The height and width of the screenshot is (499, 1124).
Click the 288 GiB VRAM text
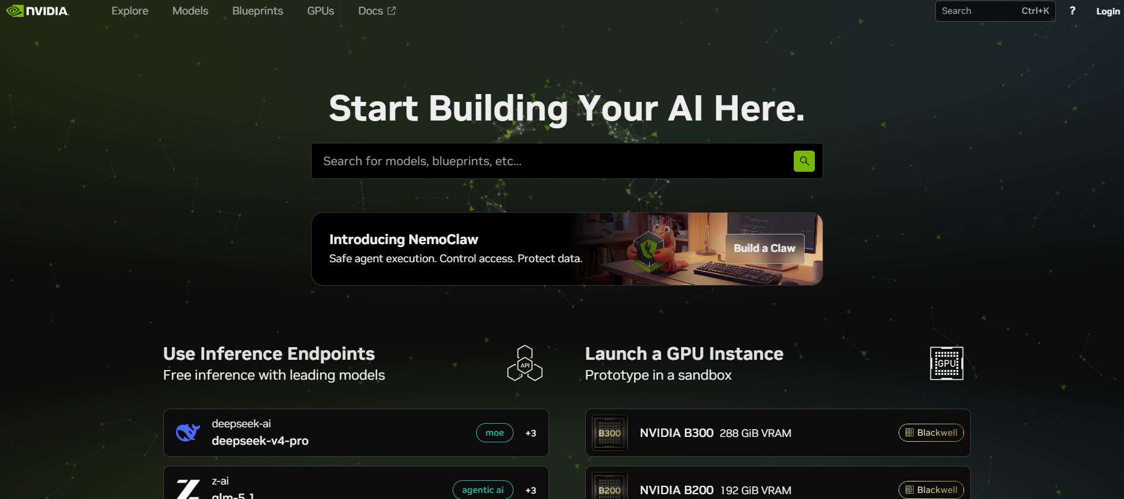(755, 433)
